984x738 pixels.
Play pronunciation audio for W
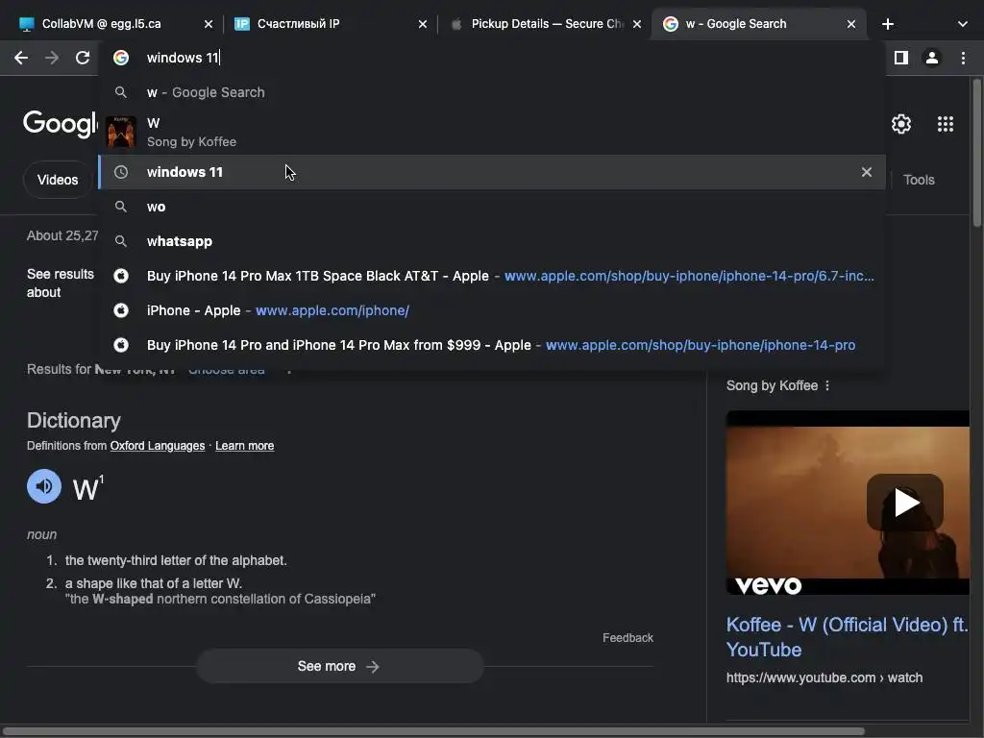click(44, 486)
